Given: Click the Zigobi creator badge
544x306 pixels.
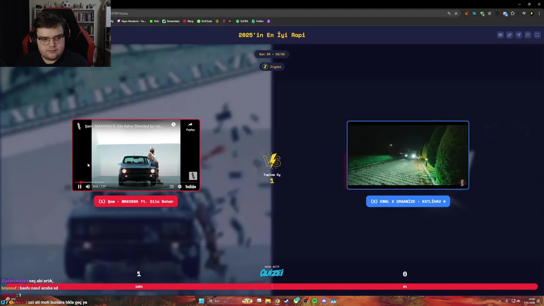Looking at the screenshot, I should [x=272, y=67].
